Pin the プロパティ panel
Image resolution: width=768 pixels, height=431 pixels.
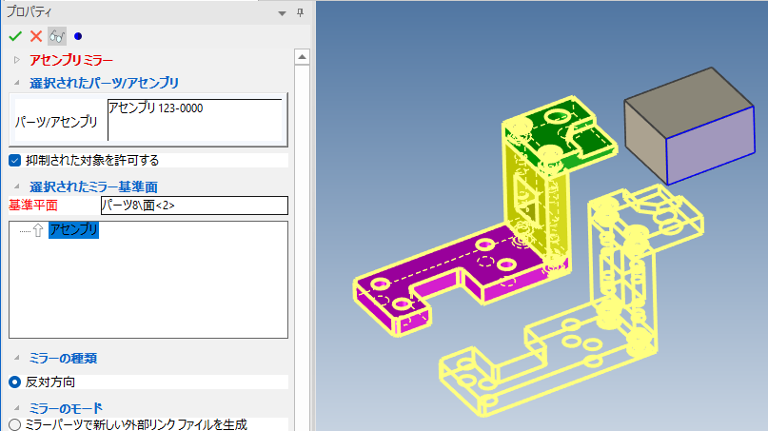(x=300, y=12)
